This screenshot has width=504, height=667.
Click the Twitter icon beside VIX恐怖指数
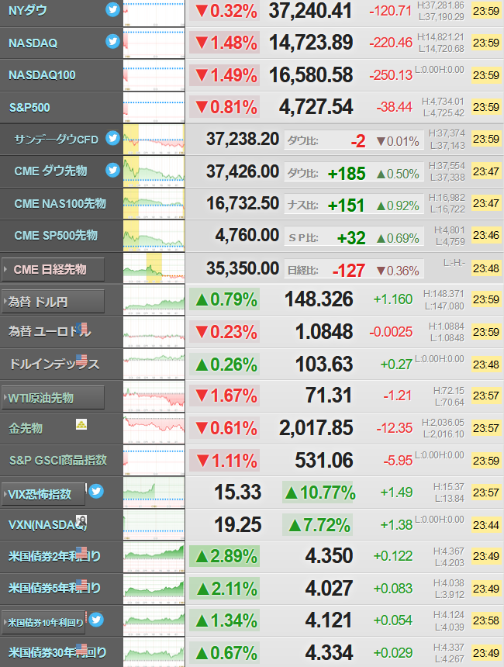click(96, 491)
